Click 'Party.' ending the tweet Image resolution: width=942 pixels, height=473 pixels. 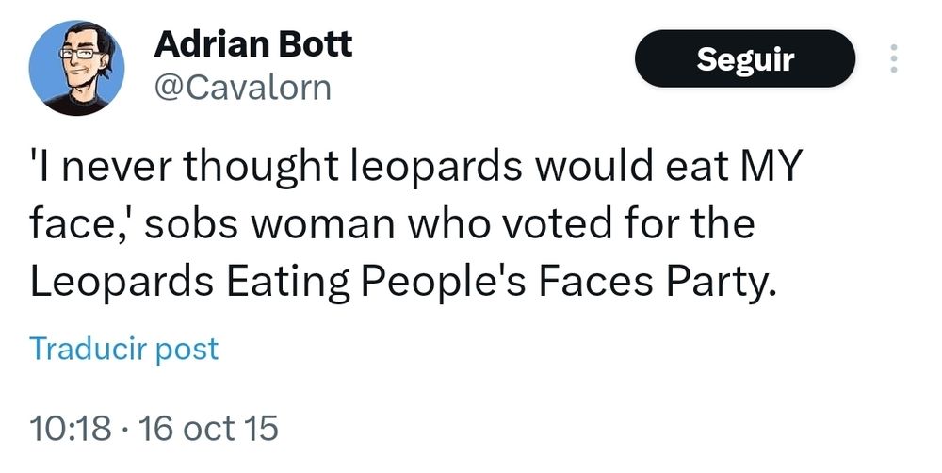(717, 283)
